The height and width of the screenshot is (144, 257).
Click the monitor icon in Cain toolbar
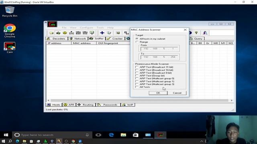tap(92, 33)
